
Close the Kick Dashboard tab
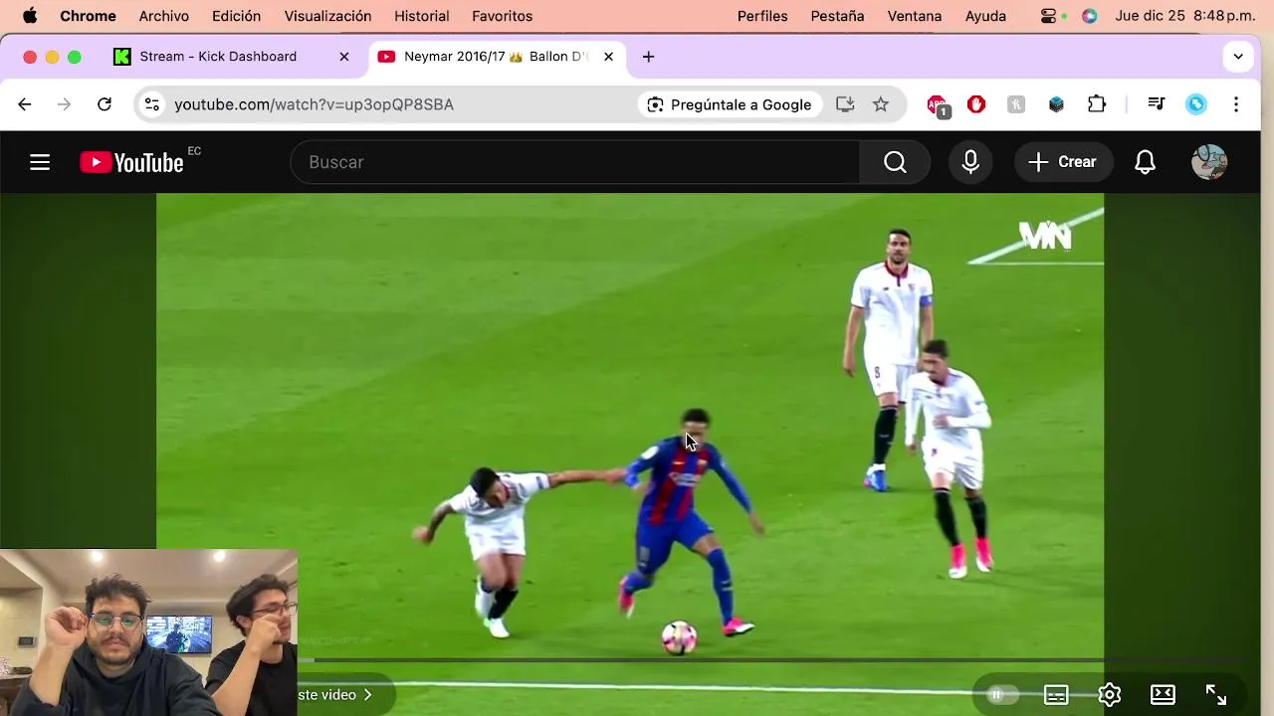coord(344,57)
